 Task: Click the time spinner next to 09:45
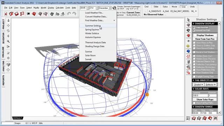point(87,8)
